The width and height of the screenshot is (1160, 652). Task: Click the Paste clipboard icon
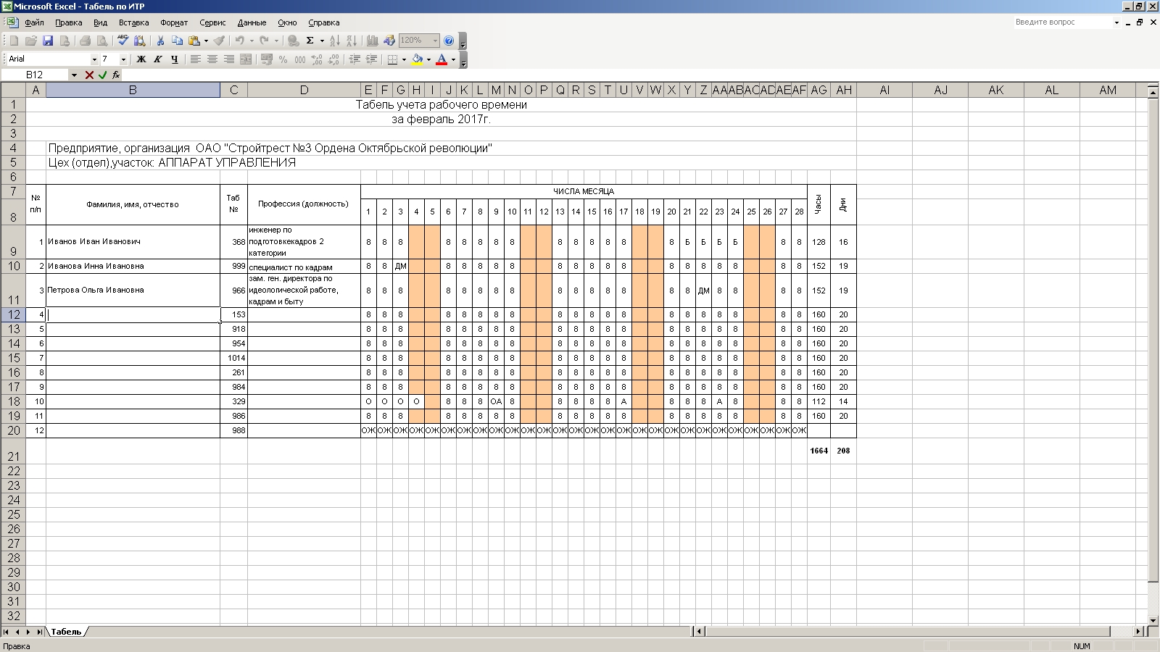pos(194,41)
